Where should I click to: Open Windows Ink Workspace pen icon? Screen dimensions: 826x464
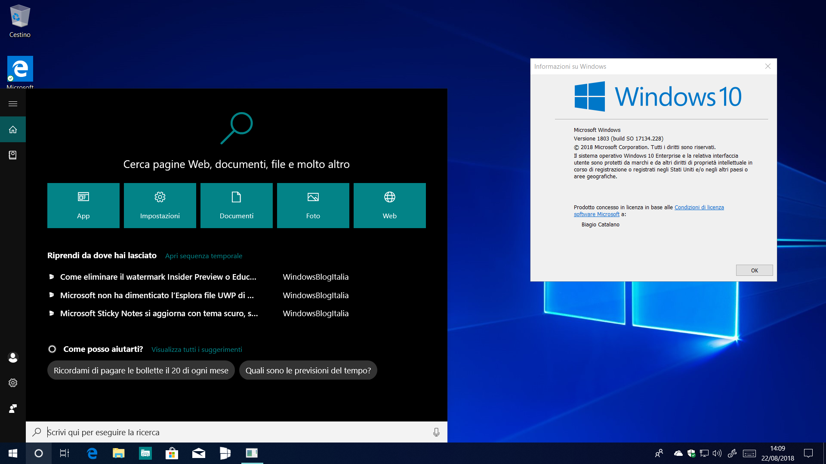(732, 453)
